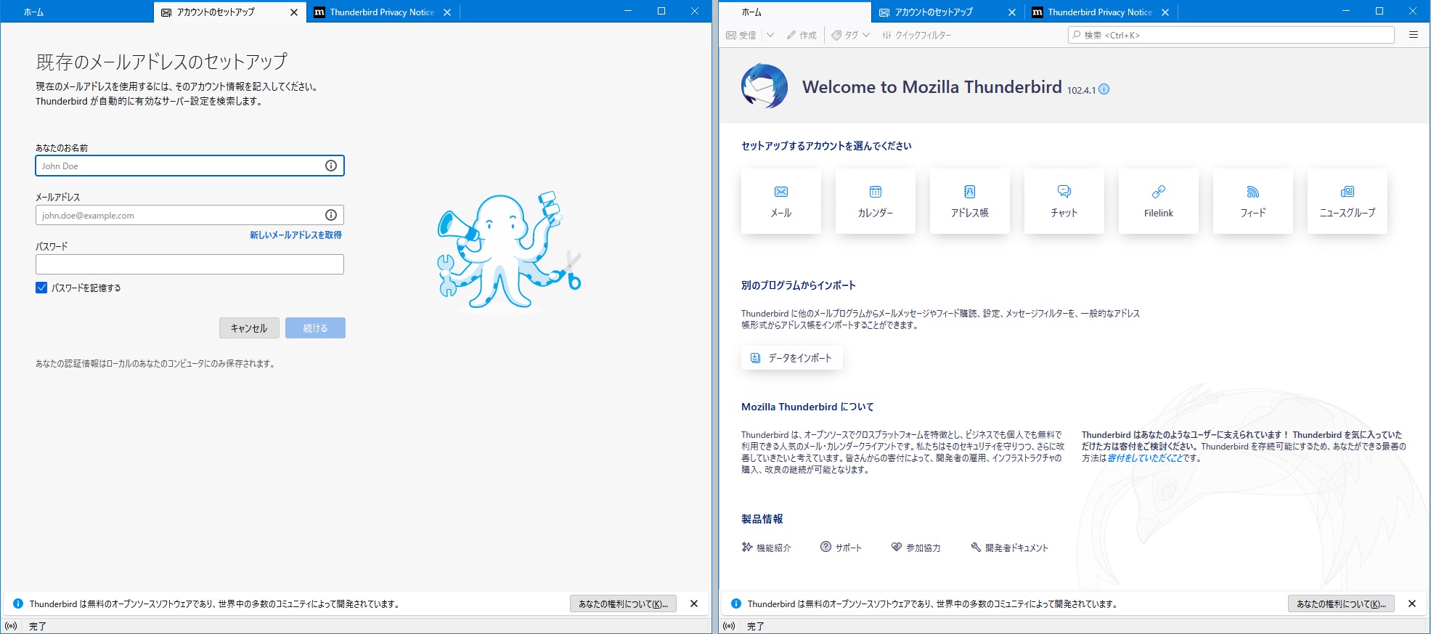Click the データをインポート button
1431x634 pixels.
(x=792, y=358)
